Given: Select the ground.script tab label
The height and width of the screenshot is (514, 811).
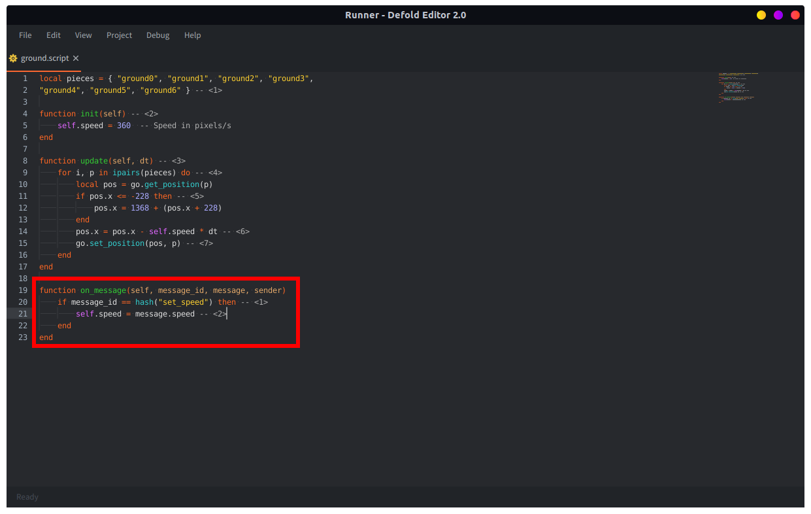Looking at the screenshot, I should point(44,58).
